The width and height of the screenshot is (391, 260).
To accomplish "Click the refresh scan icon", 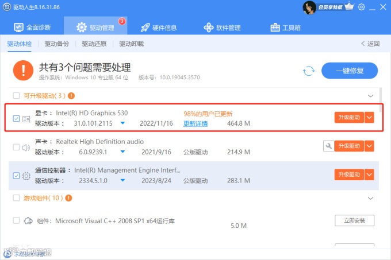I will click(x=309, y=71).
